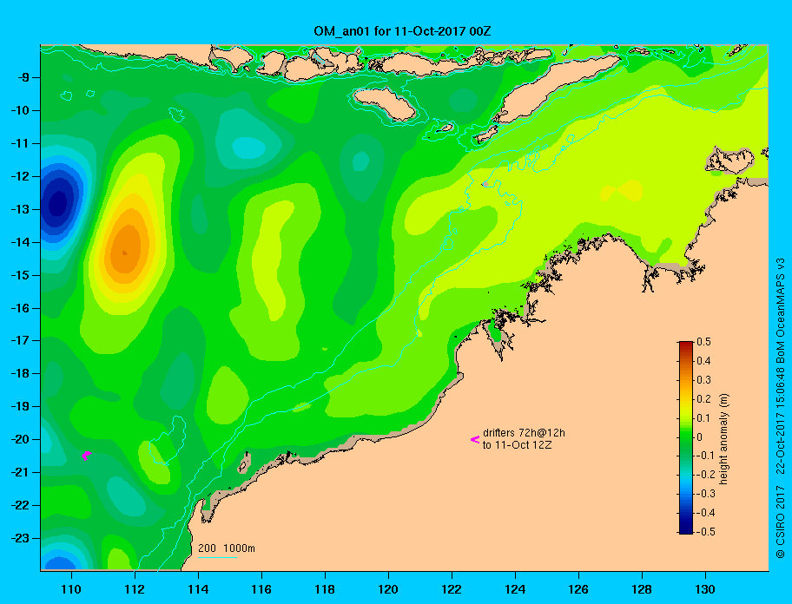Click the title 'OM_an01 for 11-Oct-2017 00Z'
Screen dimensions: 792x604
point(402,31)
